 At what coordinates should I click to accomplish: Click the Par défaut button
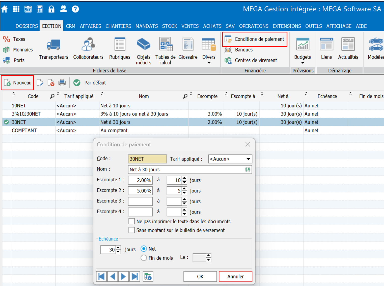(x=90, y=83)
